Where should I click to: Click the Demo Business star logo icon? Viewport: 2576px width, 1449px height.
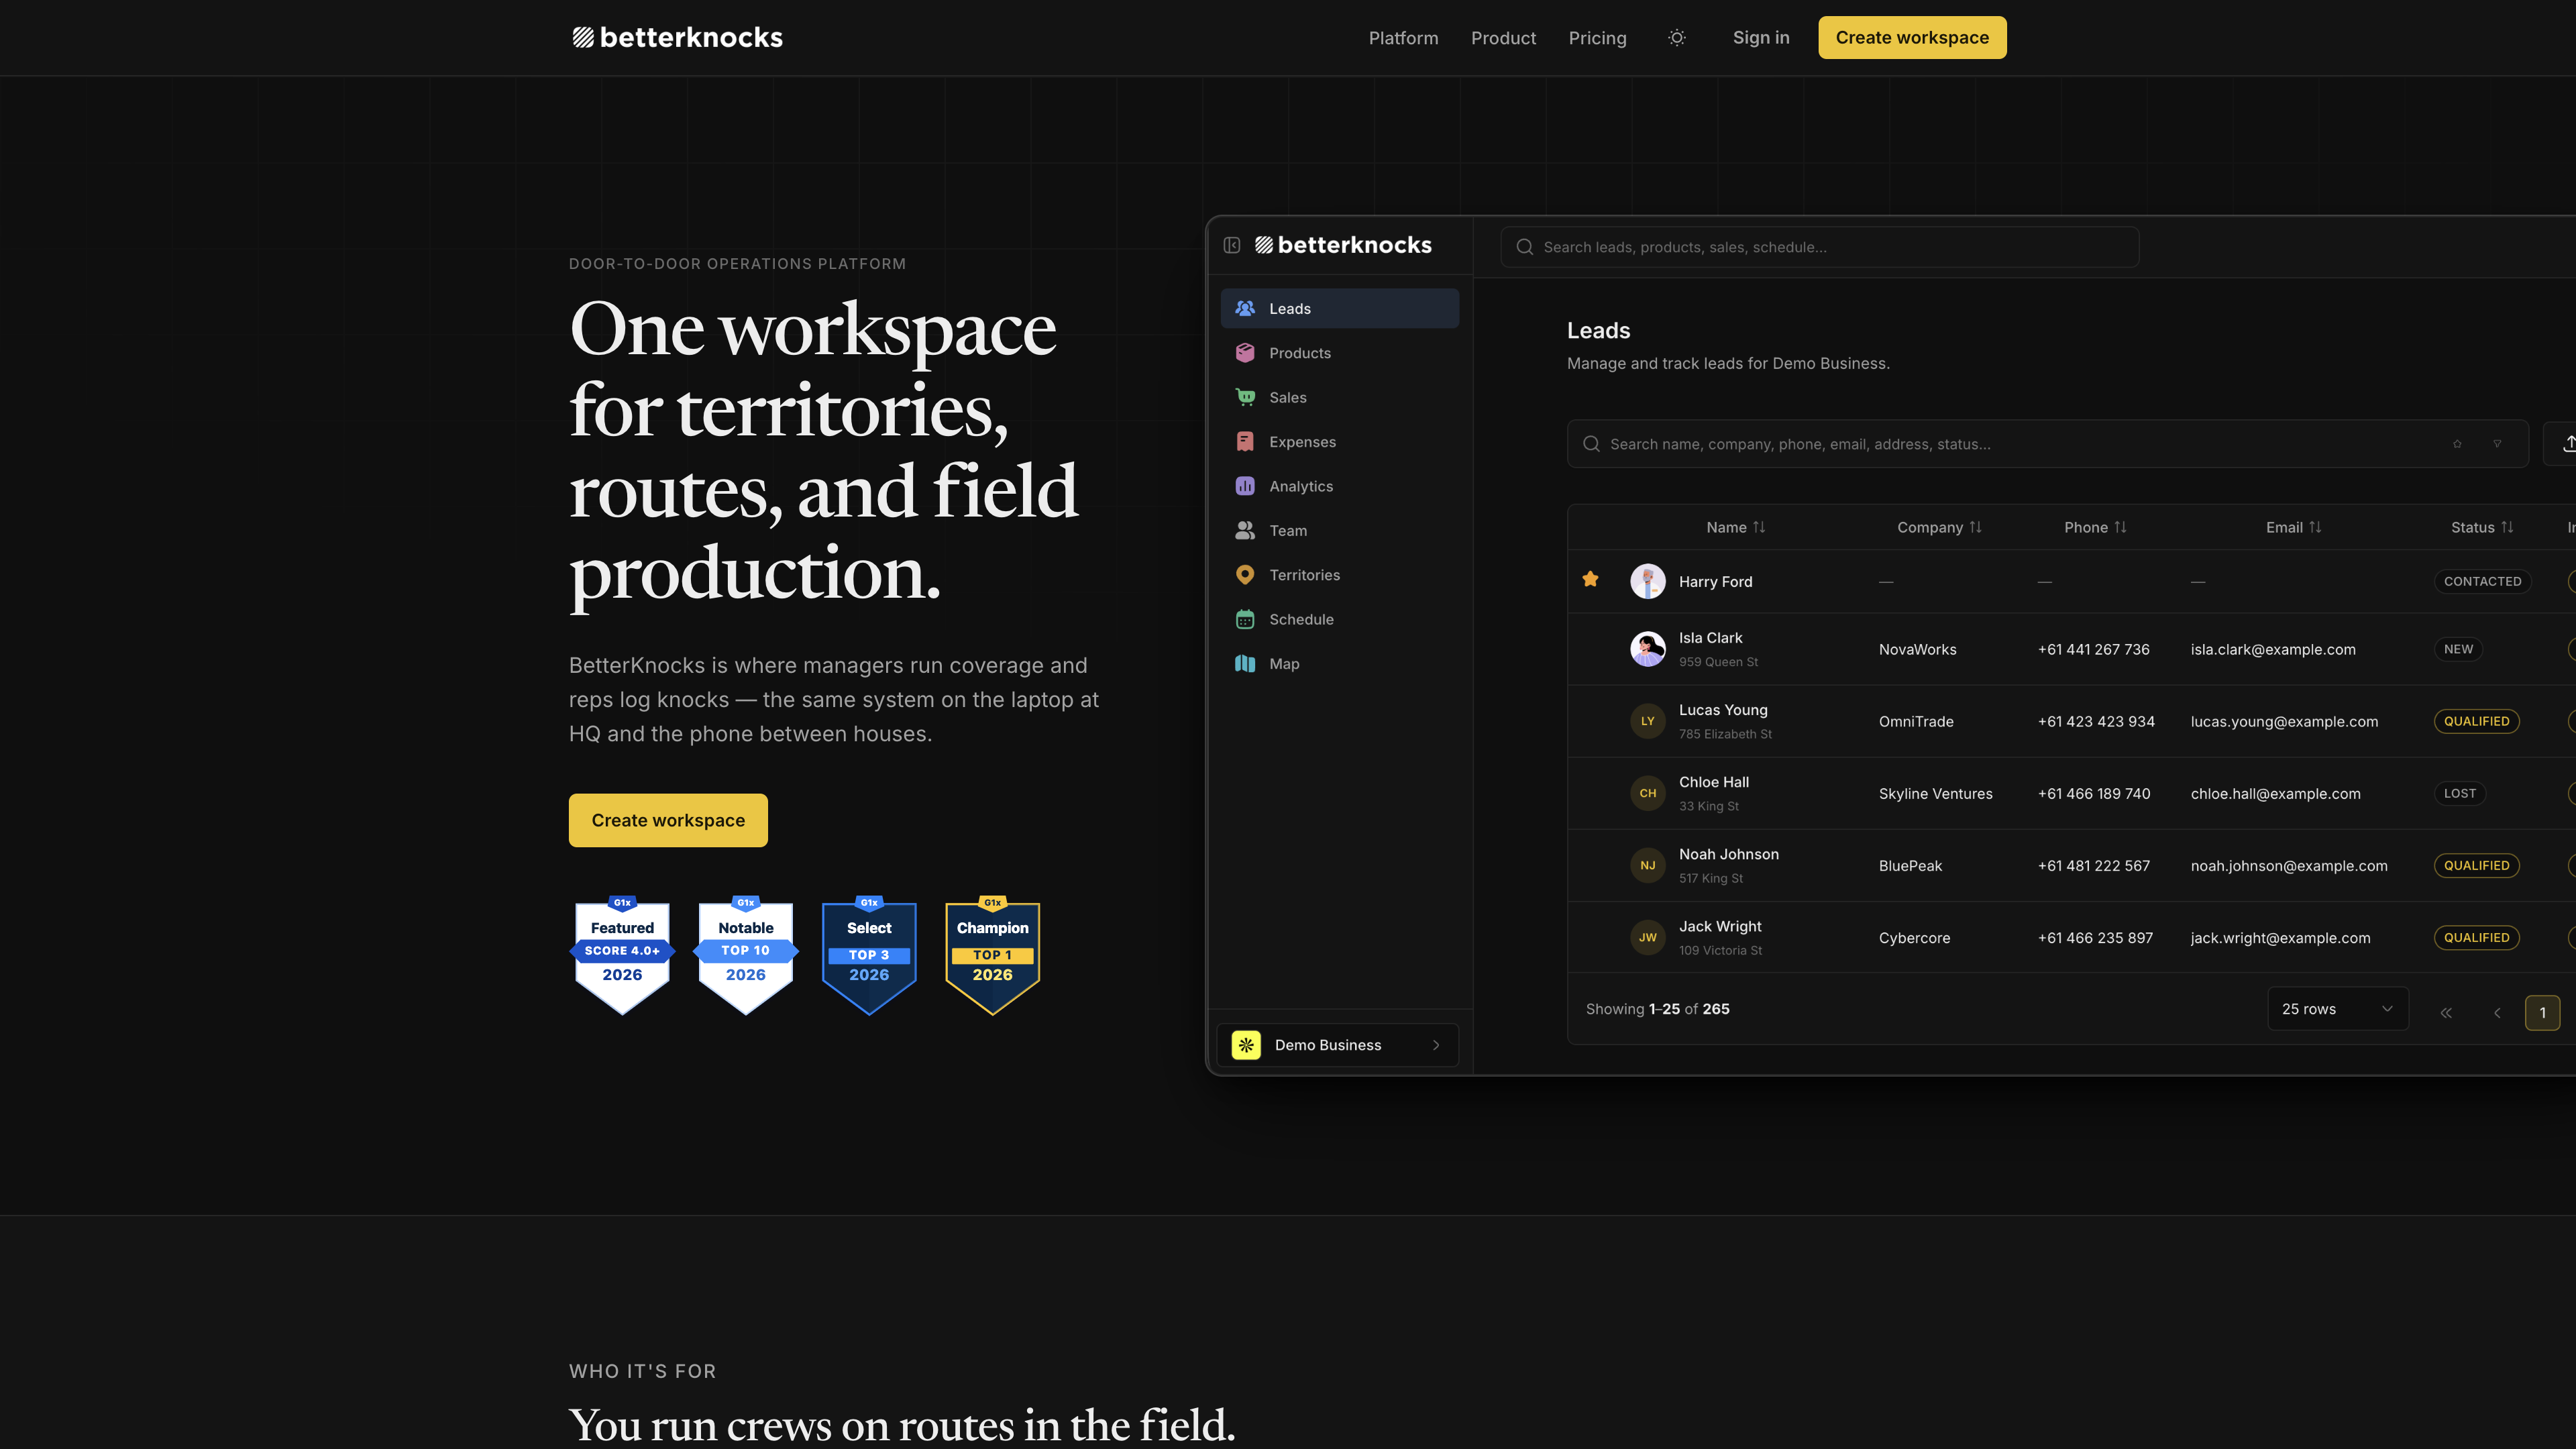[x=1246, y=1045]
